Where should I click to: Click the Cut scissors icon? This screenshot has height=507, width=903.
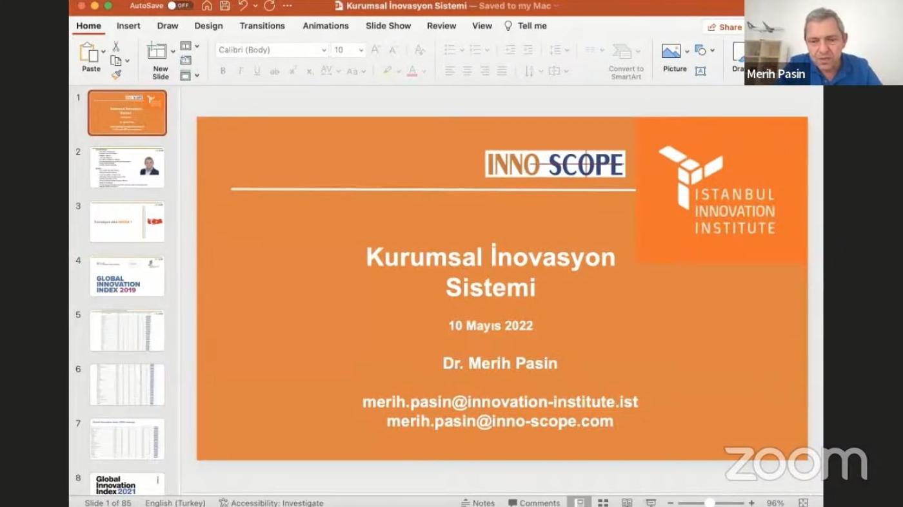(116, 46)
